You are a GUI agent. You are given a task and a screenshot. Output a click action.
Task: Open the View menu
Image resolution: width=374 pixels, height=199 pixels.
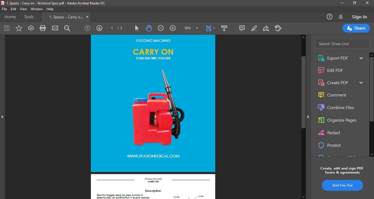point(23,9)
